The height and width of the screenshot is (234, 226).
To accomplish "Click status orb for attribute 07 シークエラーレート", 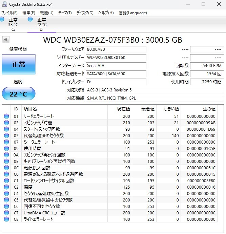I will 6,142.
